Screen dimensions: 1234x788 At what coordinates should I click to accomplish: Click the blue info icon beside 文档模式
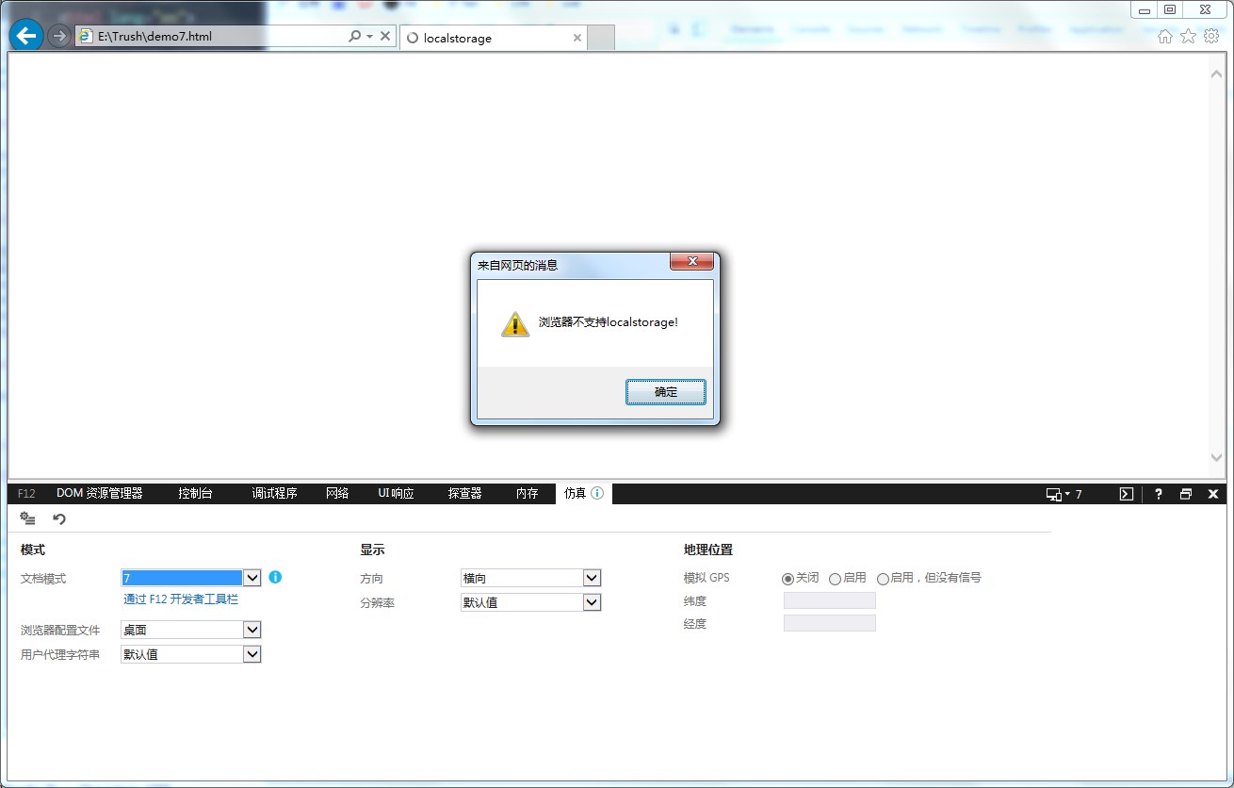pyautogui.click(x=275, y=577)
